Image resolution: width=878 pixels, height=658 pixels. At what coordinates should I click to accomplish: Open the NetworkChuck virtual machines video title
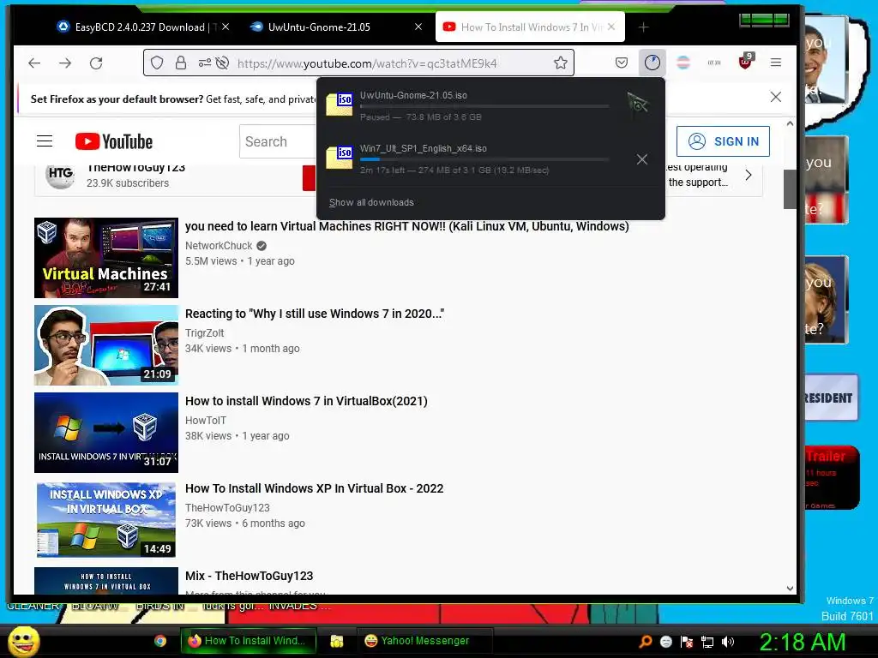tap(407, 226)
